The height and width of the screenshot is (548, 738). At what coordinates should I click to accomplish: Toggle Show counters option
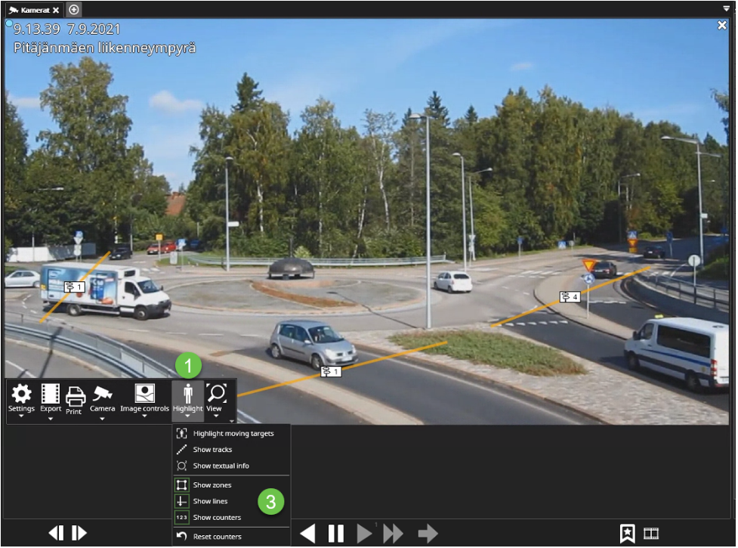click(216, 518)
